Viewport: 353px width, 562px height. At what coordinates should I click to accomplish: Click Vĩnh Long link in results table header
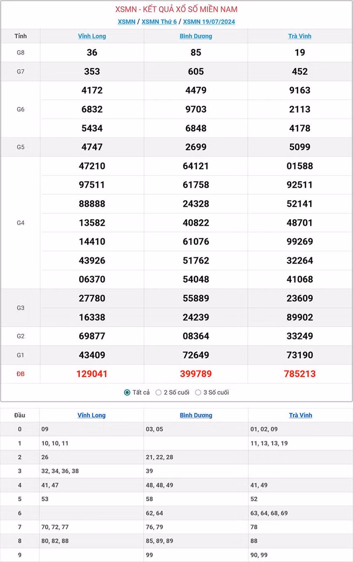92,36
